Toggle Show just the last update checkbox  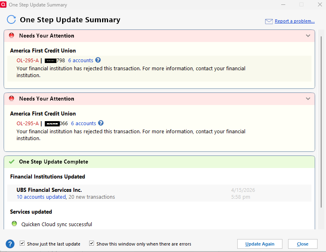tap(22, 243)
